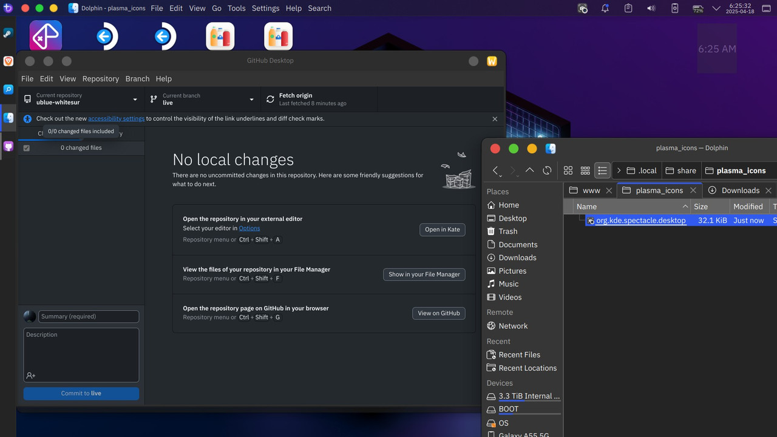The height and width of the screenshot is (437, 777).
Task: Go forward in Dolphin toolbar
Action: [x=513, y=171]
